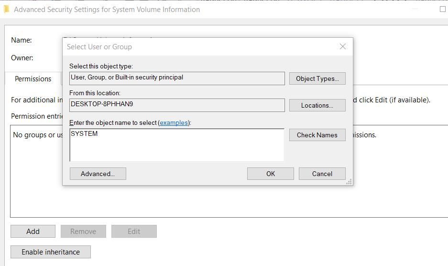448x266 pixels.
Task: Cancel the Select User or Group dialog
Action: tap(322, 174)
